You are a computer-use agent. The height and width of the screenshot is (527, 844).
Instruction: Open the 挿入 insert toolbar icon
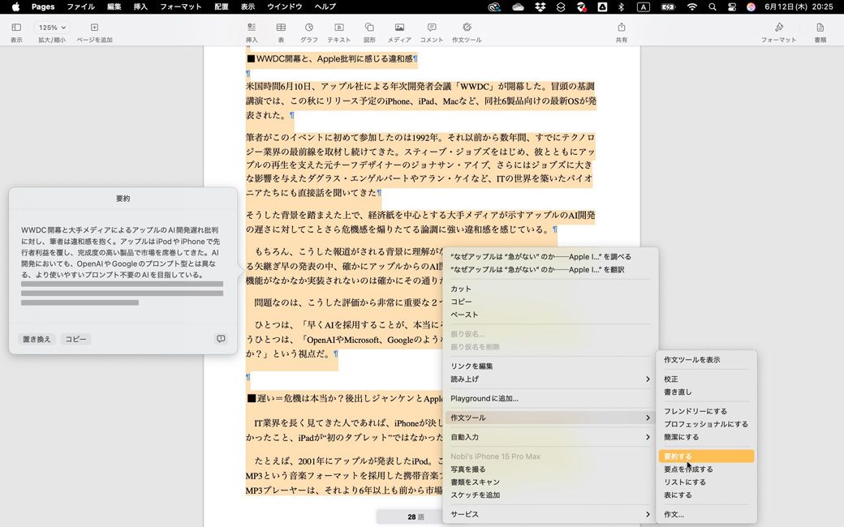pyautogui.click(x=252, y=28)
